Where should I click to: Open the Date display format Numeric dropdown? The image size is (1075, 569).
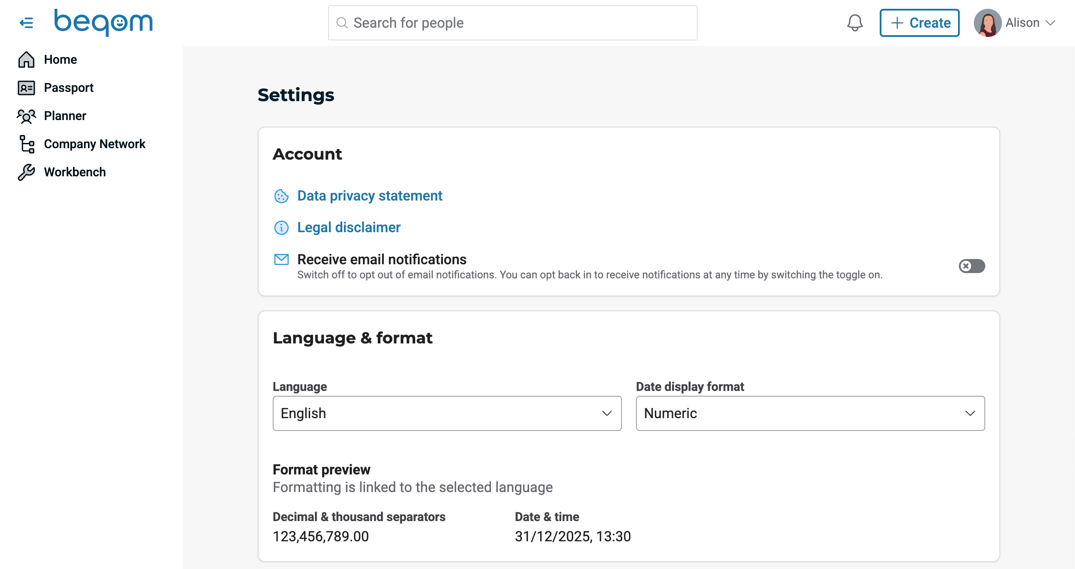(810, 413)
